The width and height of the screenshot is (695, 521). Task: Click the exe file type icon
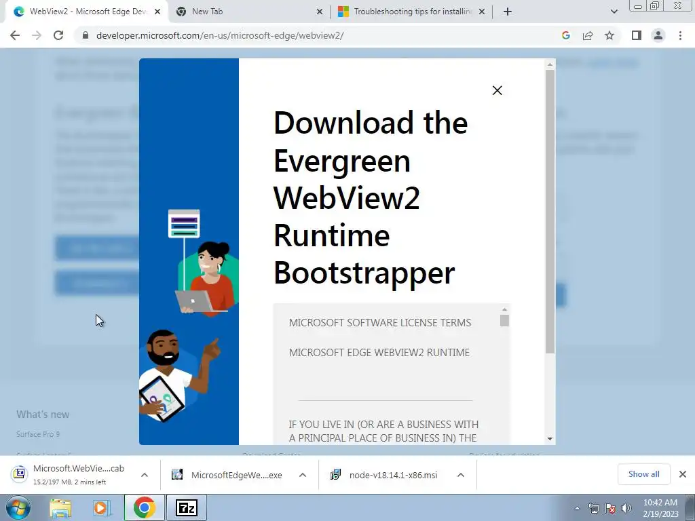coord(177,474)
